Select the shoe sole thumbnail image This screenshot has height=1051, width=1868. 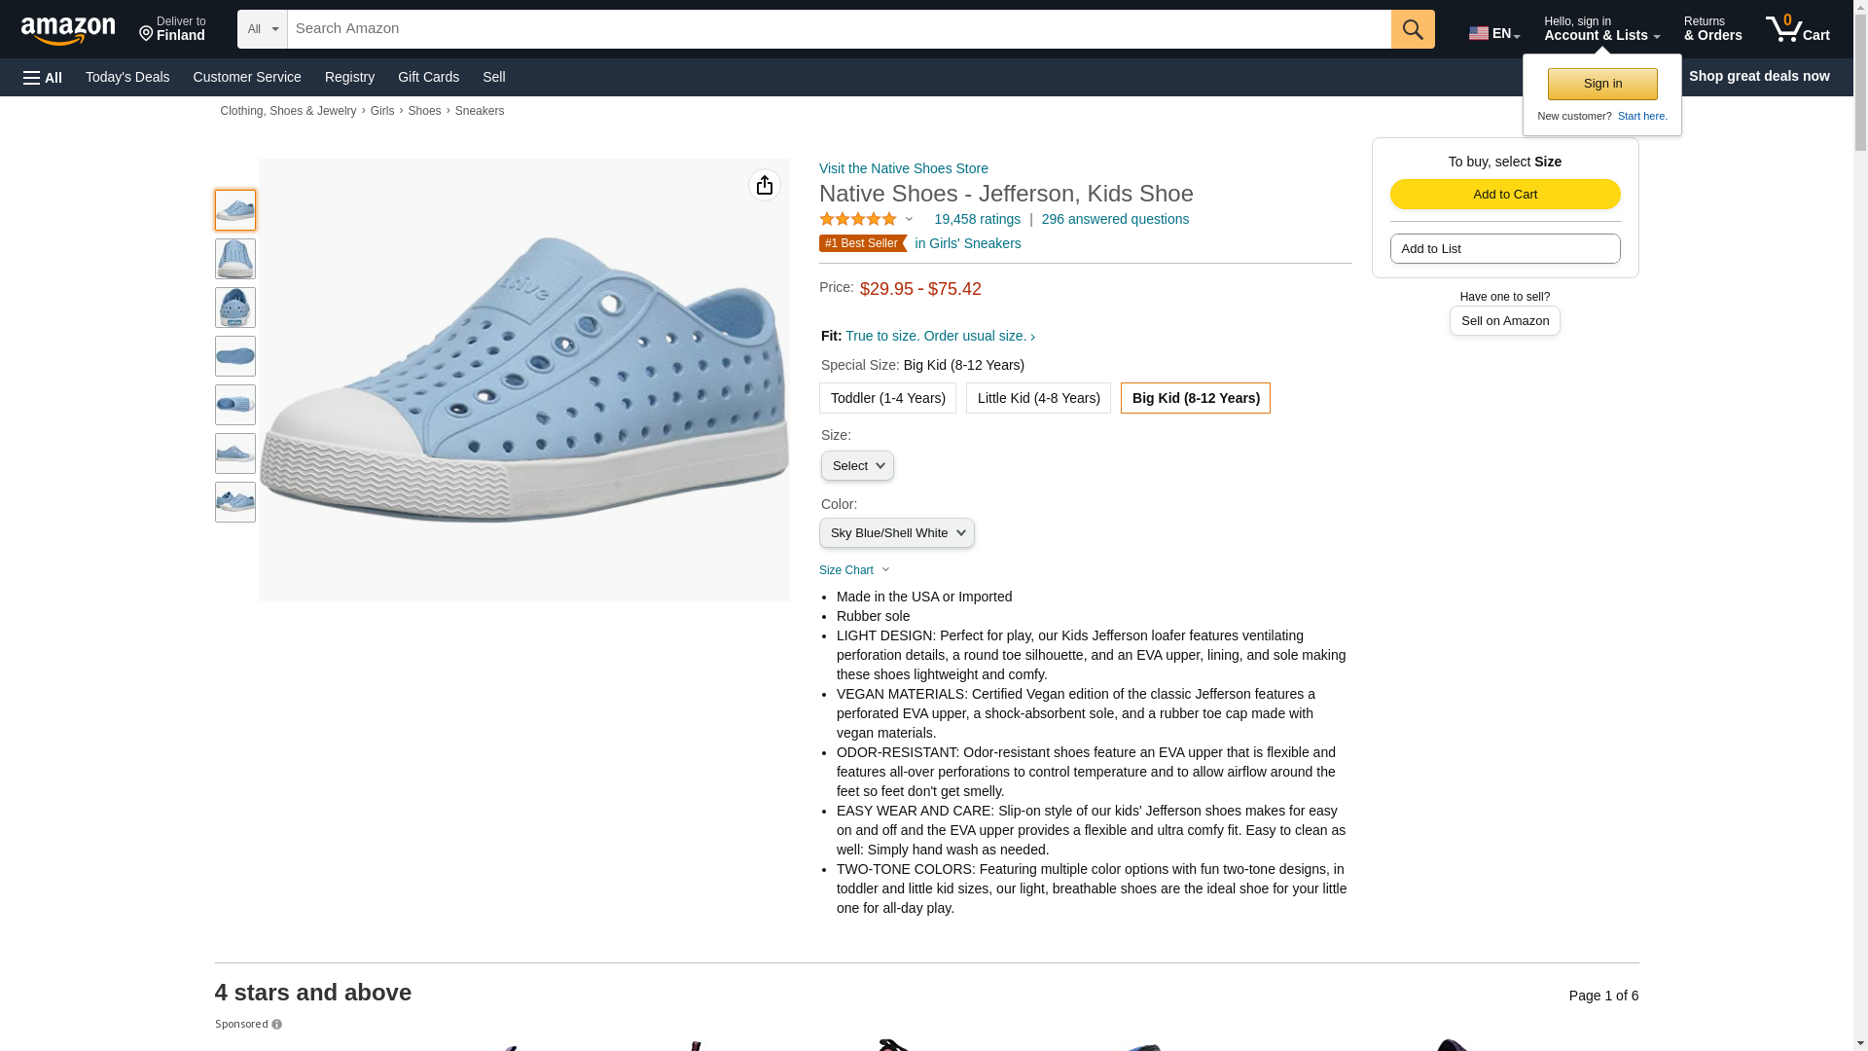(235, 356)
